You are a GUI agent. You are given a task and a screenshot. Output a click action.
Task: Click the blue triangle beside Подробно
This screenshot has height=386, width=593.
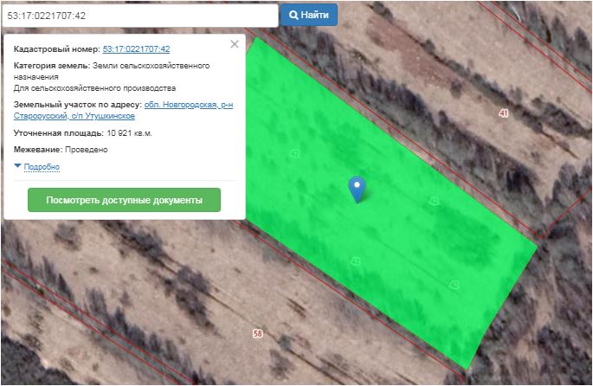pos(17,166)
